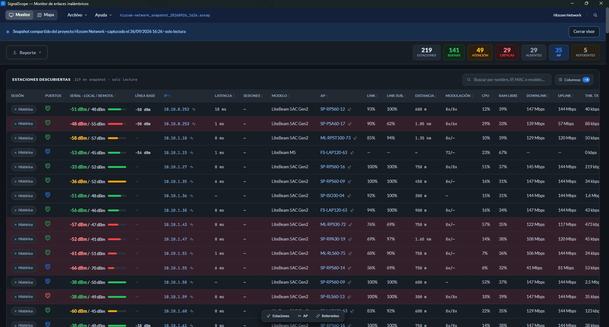
Task: Click the link icon beside AP SP-RLS60-13
Action: (x=349, y=297)
